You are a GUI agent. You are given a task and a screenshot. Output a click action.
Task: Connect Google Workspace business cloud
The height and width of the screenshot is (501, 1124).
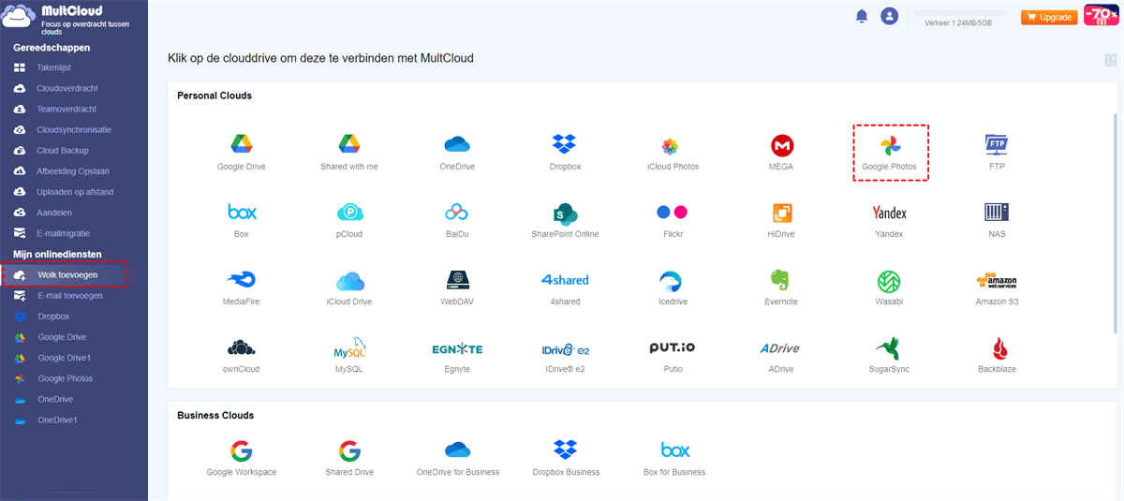(x=242, y=458)
